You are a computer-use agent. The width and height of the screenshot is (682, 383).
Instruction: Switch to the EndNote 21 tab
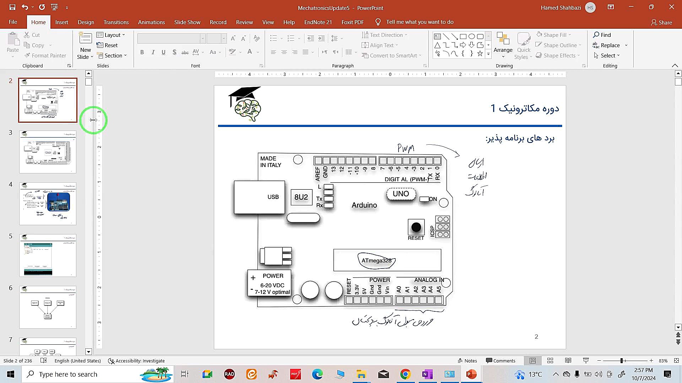318,22
